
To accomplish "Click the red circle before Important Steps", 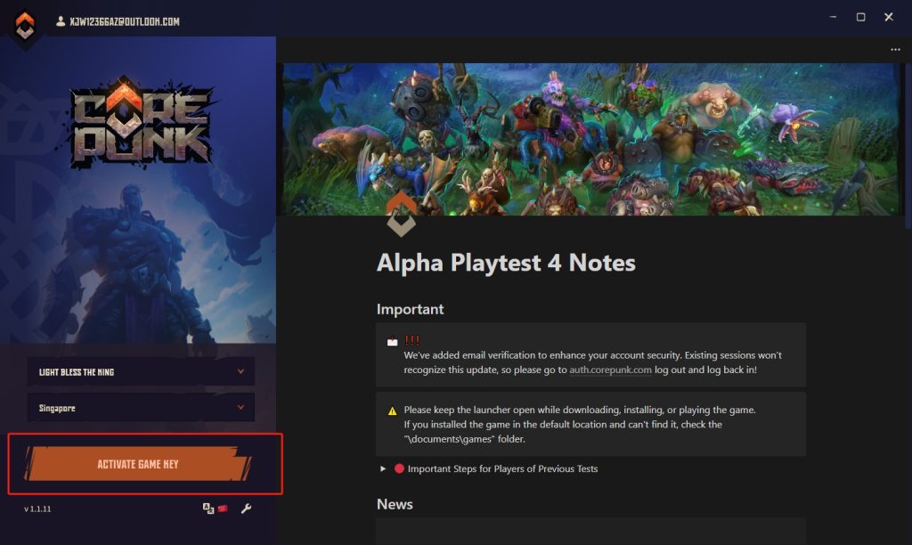I will 399,468.
